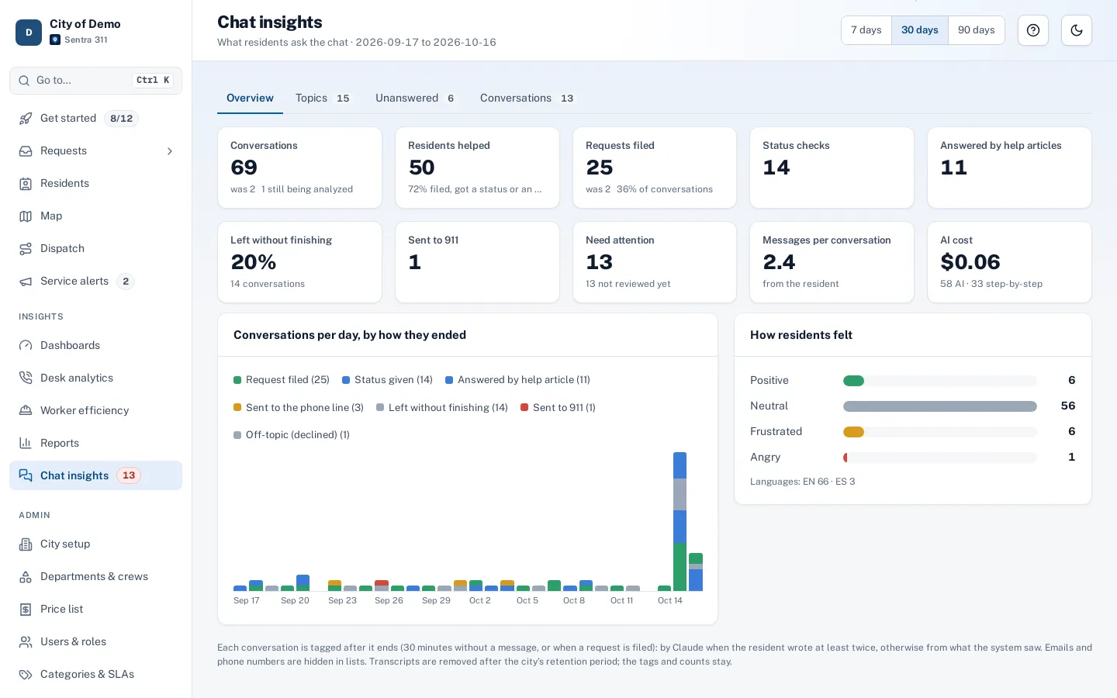The height and width of the screenshot is (698, 1117).
Task: Switch the date range to 90 days
Action: click(977, 30)
